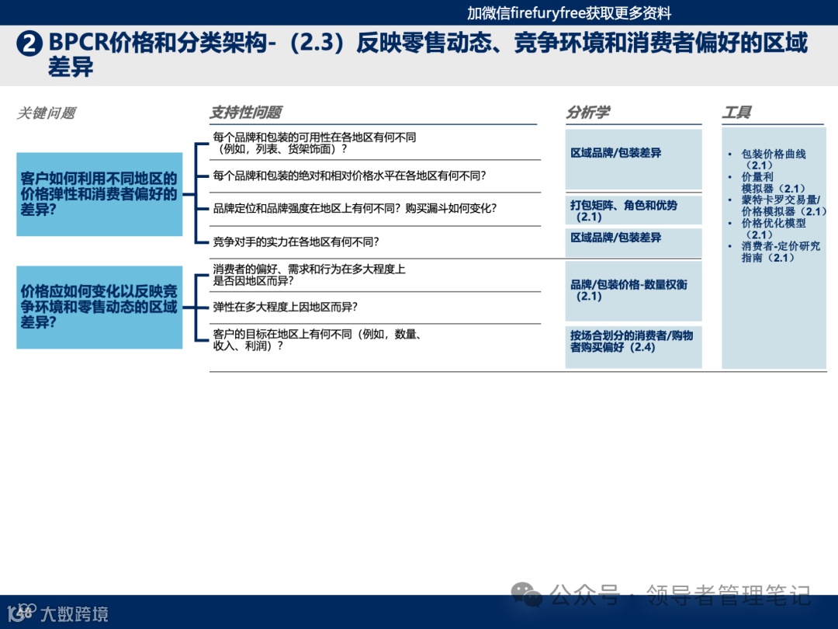Click question 竞争对手的实力在各地区有何不同

pyautogui.click(x=296, y=242)
